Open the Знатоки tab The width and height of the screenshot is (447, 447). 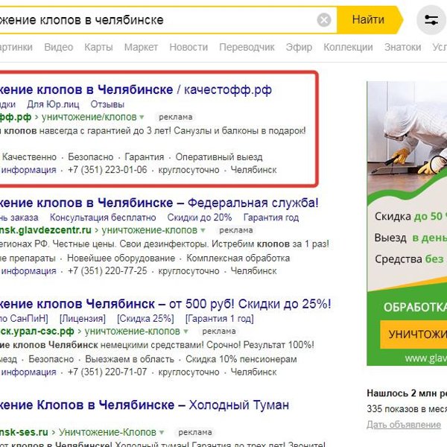click(403, 47)
